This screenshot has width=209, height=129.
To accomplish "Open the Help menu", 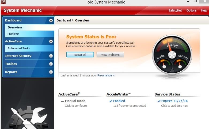I will [x=204, y=10].
